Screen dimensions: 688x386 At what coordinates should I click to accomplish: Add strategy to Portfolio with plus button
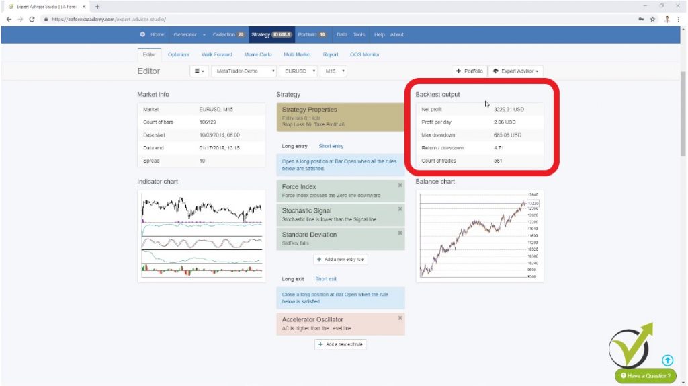pos(469,71)
